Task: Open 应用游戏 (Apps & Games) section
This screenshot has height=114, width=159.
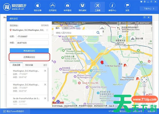Action: click(53, 7)
